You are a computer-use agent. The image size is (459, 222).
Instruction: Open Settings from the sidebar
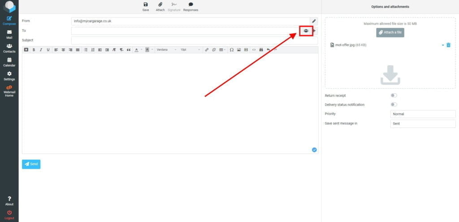point(9,76)
